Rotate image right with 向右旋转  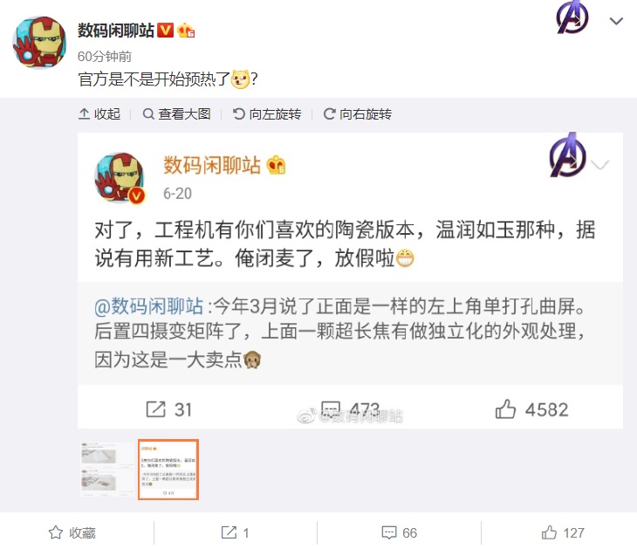(x=358, y=114)
